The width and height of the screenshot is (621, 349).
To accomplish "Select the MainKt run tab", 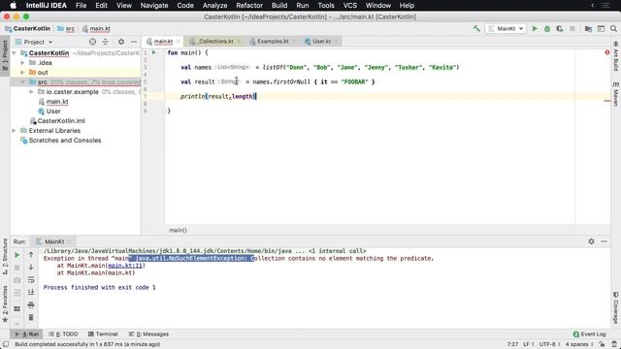I will coord(54,241).
